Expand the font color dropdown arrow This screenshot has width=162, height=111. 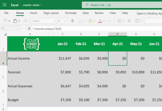104,21
